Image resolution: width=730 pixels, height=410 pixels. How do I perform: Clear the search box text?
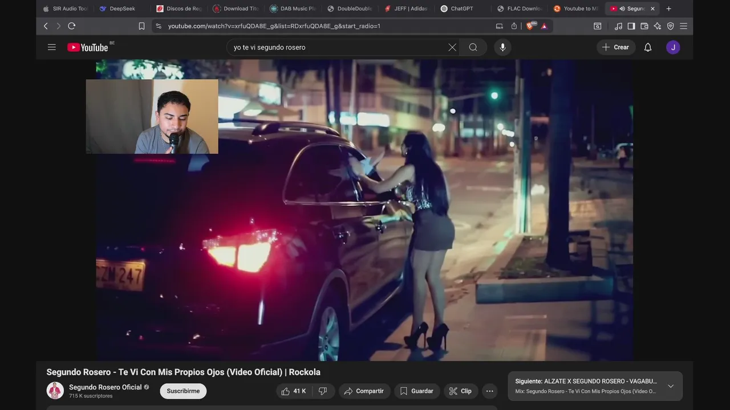point(452,47)
